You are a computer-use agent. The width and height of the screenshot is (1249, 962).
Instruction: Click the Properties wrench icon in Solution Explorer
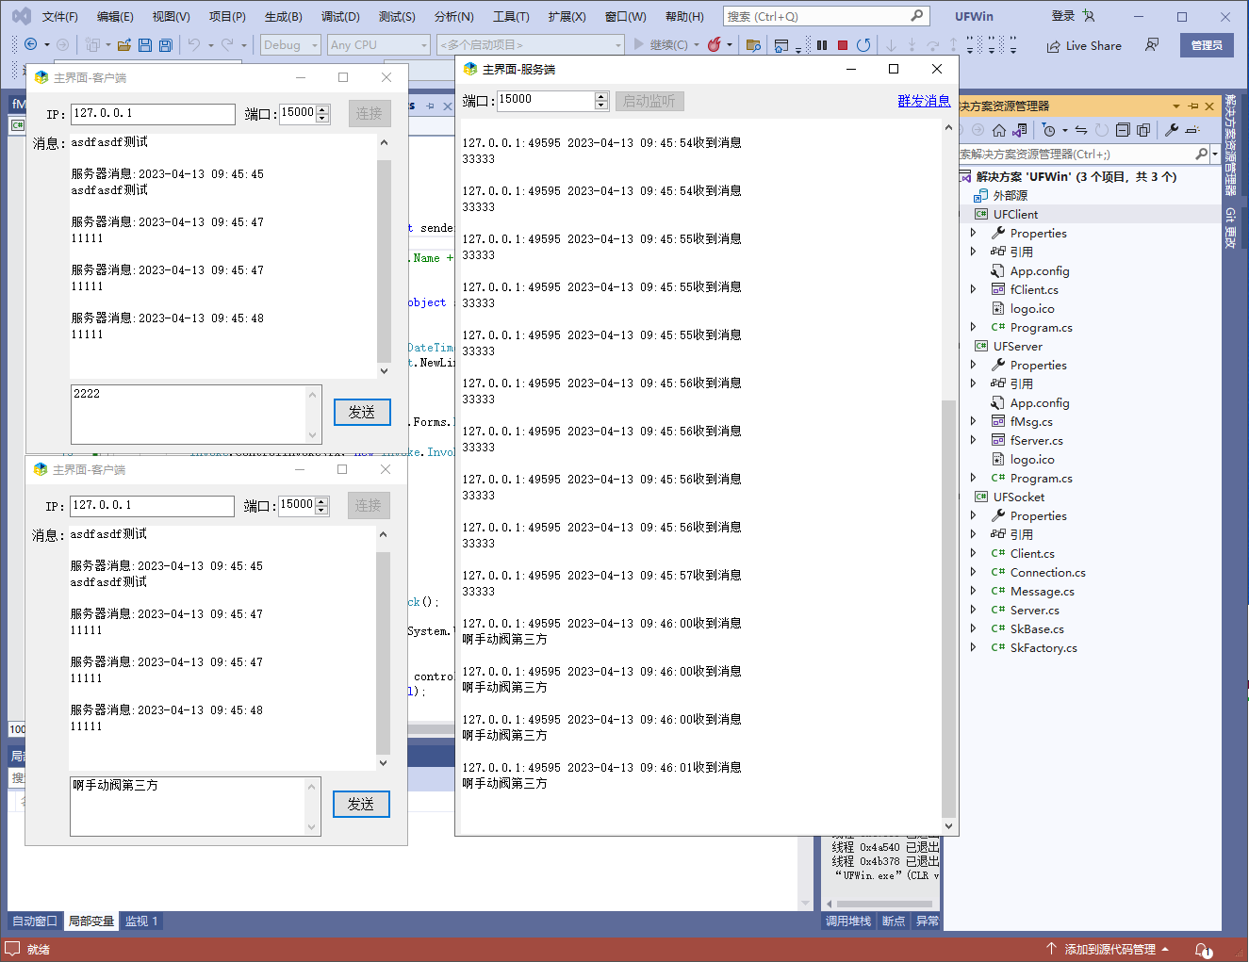click(x=1172, y=130)
